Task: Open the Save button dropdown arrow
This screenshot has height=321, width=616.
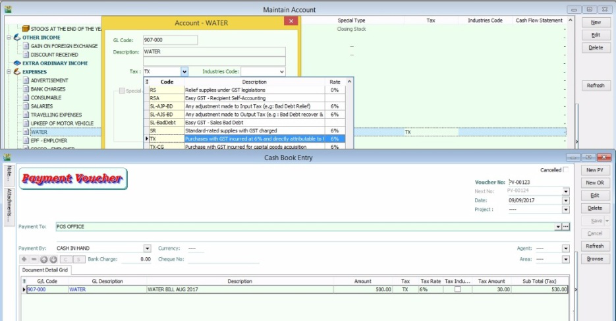Action: (607, 221)
